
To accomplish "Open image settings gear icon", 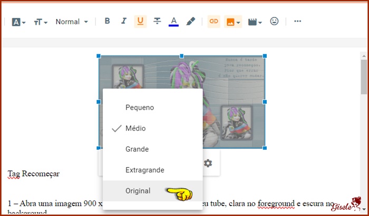I will (208, 163).
